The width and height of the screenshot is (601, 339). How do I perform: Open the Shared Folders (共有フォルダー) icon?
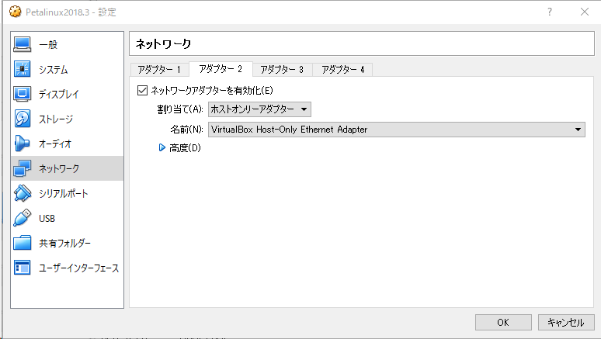pos(23,244)
